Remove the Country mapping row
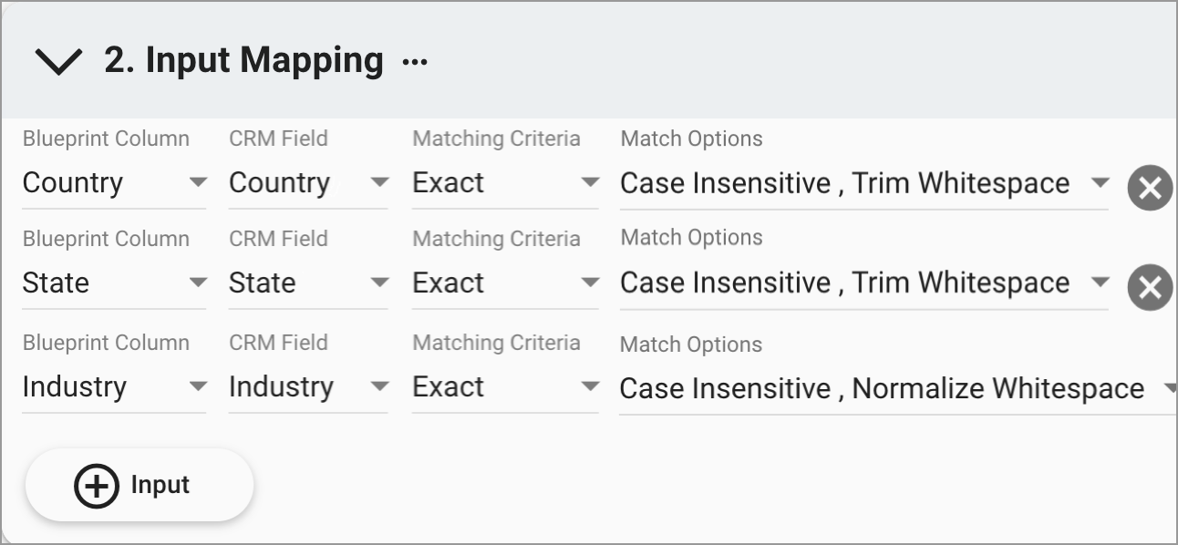Image resolution: width=1178 pixels, height=545 pixels. point(1150,189)
